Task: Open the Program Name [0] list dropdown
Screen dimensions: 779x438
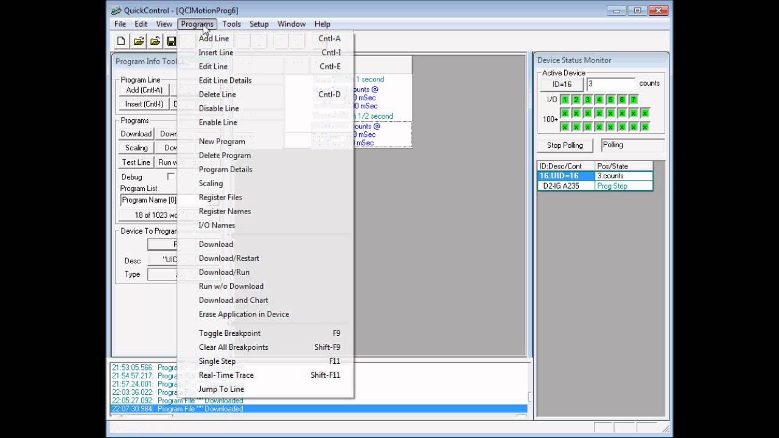Action: [x=148, y=200]
